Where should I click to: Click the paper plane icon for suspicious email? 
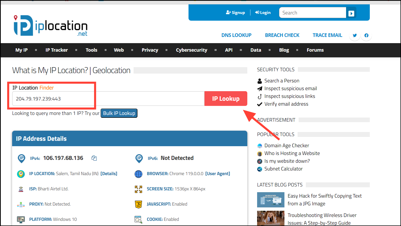[260, 89]
